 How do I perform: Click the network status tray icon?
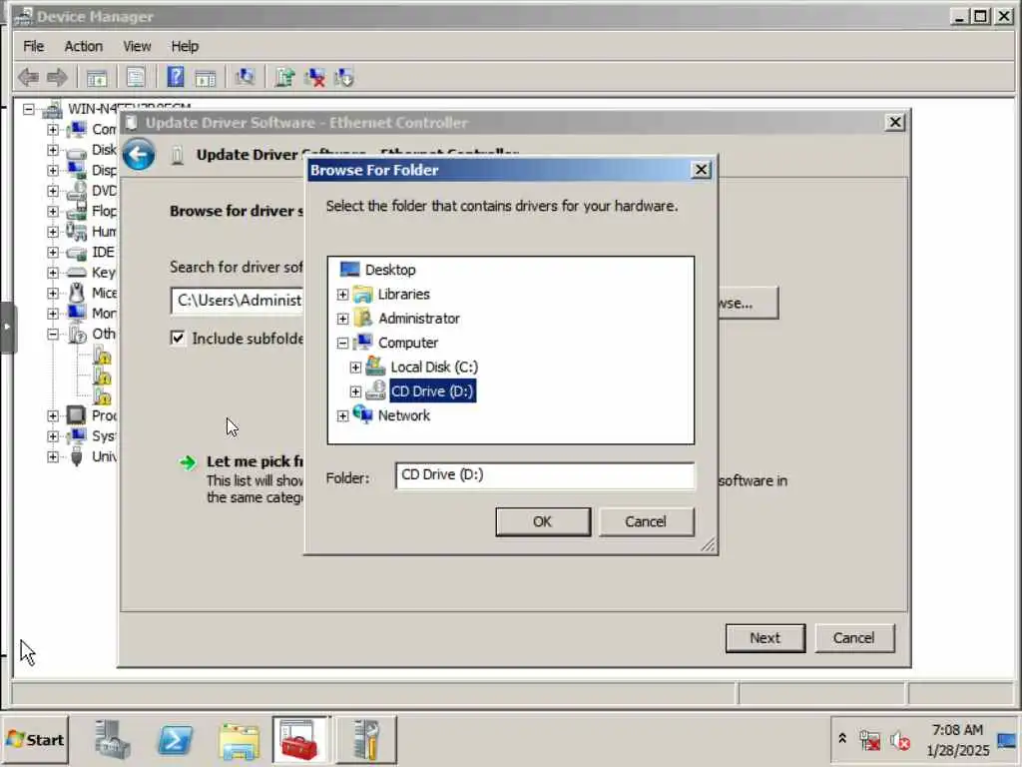[x=869, y=740]
